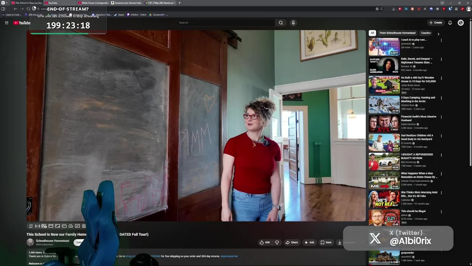Open options for 480 Sq Ft Wooden House video
Image resolution: width=472 pixels, height=266 pixels.
(x=441, y=78)
